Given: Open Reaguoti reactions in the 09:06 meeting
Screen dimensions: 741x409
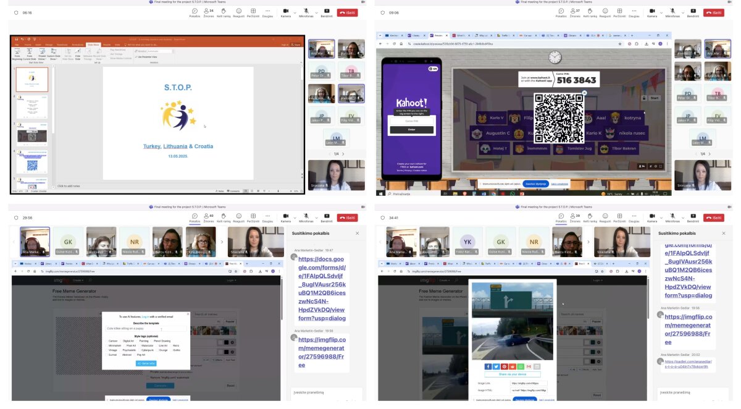Looking at the screenshot, I should pos(605,12).
